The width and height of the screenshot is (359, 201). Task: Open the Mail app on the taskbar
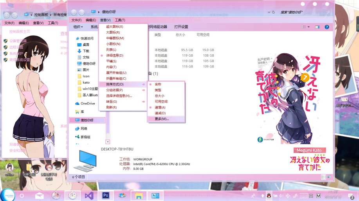pyautogui.click(x=40, y=196)
